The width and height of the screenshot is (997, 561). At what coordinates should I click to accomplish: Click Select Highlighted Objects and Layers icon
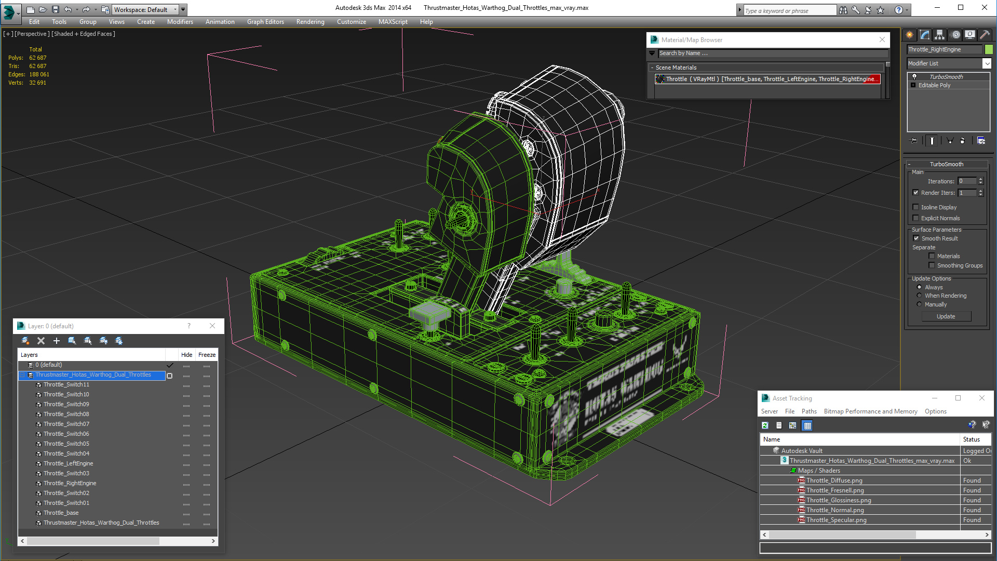[72, 341]
